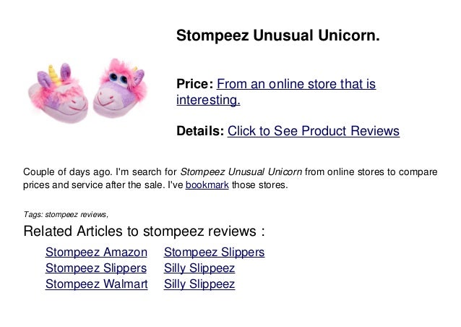461x327 pixels.
Task: Open Stompeez Slippers link beside Stompeez Amazon
Action: coord(214,252)
